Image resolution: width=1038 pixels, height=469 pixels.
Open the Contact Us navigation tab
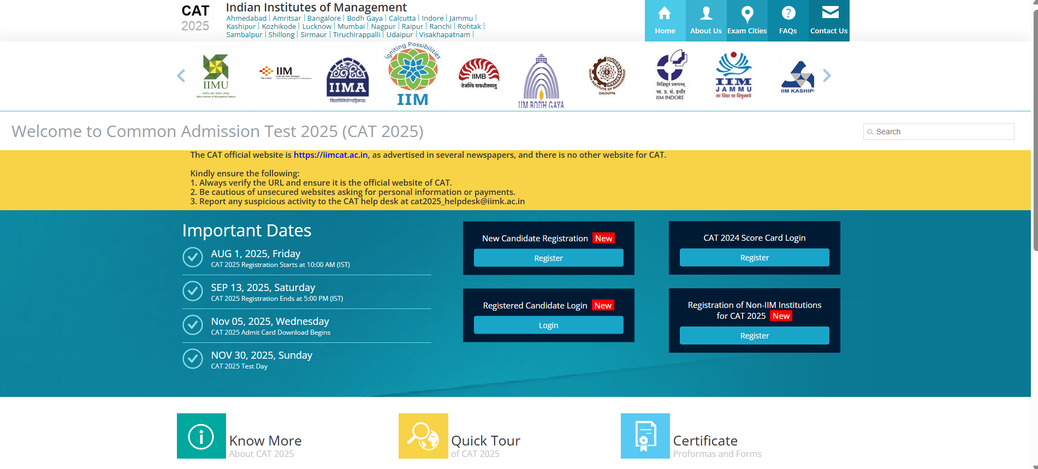[829, 21]
